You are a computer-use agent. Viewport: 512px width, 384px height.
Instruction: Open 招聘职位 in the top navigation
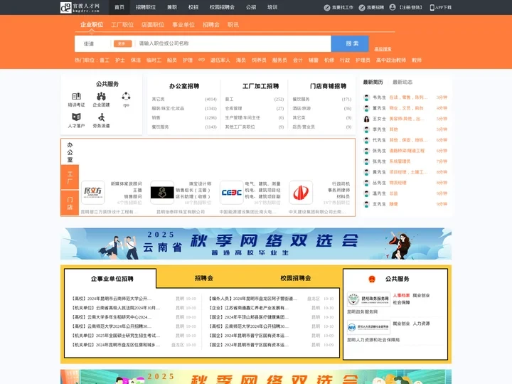click(x=146, y=7)
